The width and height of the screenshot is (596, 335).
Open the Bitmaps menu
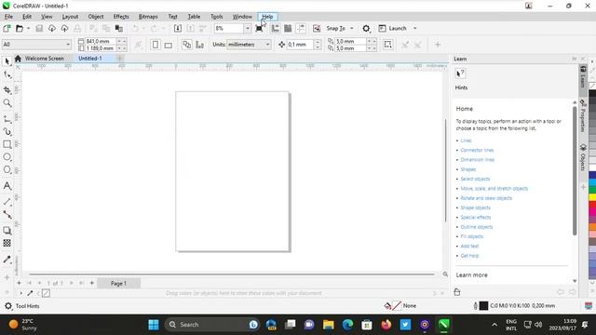coord(148,17)
